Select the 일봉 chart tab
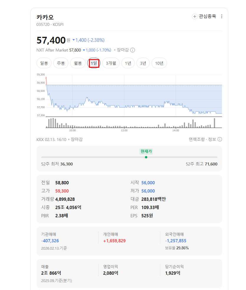 44,63
